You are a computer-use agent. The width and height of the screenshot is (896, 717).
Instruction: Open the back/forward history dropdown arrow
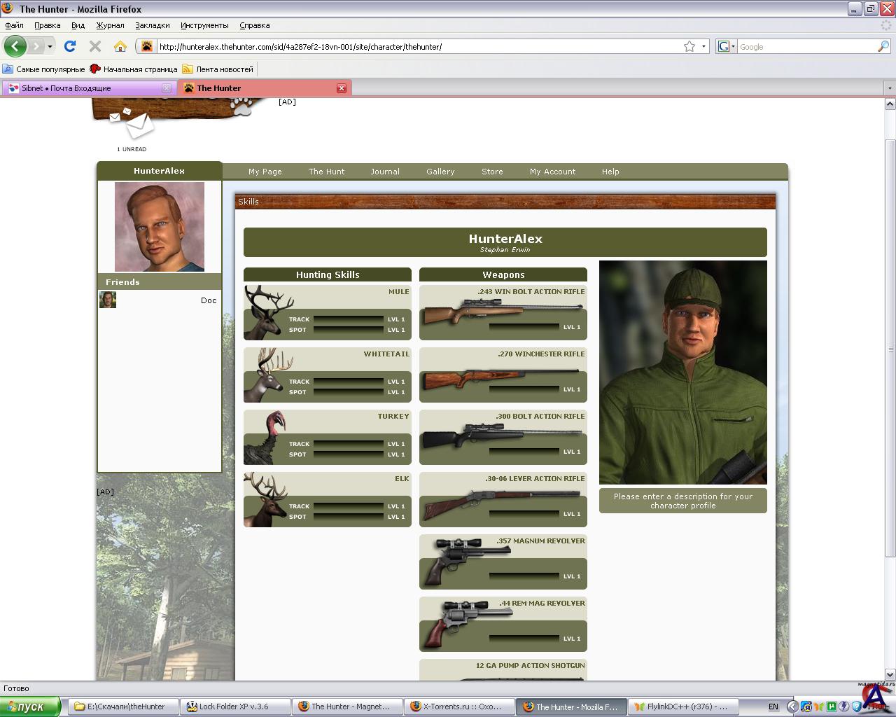pyautogui.click(x=50, y=47)
